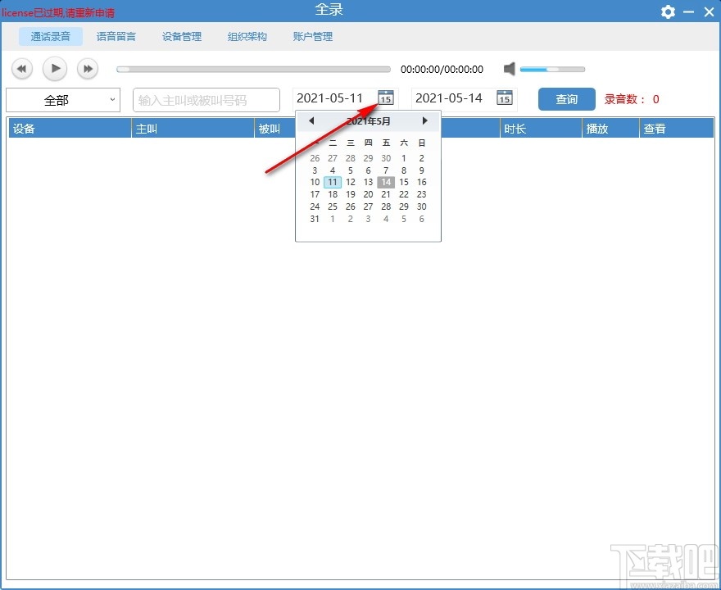Select date 14 in the calendar
The width and height of the screenshot is (721, 590).
[385, 182]
